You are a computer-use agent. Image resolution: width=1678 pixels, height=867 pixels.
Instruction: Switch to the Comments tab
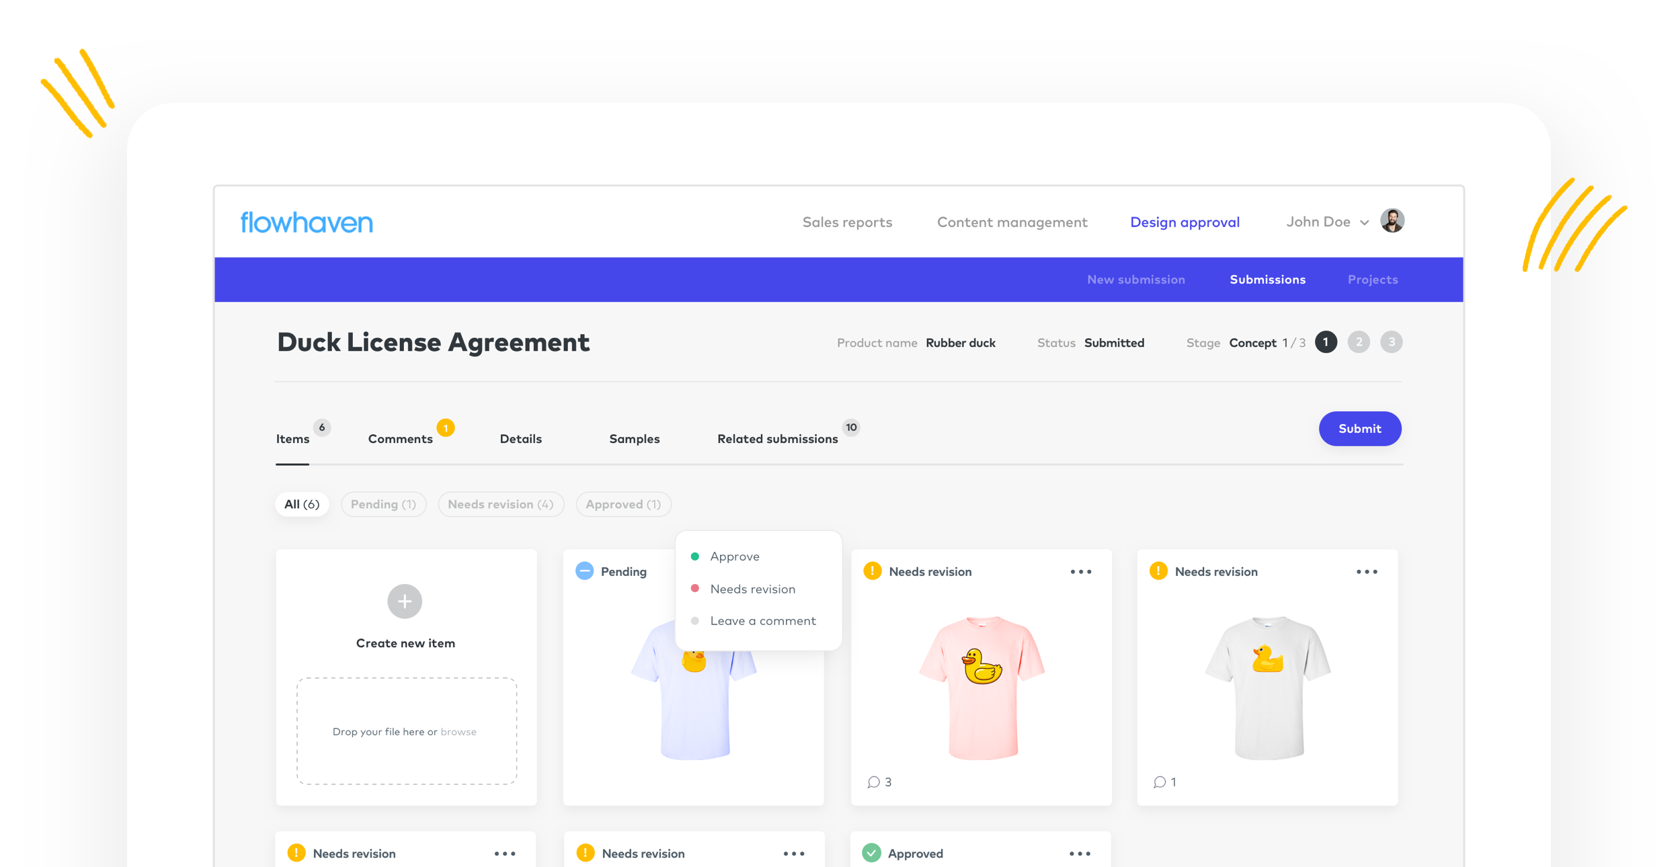(x=401, y=439)
